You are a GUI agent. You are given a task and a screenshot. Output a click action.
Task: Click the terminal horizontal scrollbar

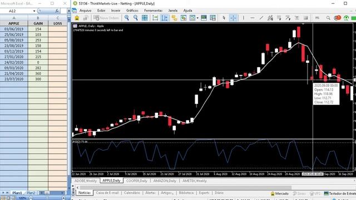pyautogui.click(x=185, y=188)
